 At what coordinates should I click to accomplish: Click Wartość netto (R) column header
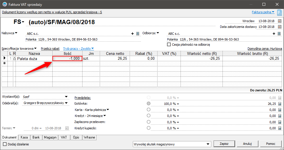click(x=202, y=53)
